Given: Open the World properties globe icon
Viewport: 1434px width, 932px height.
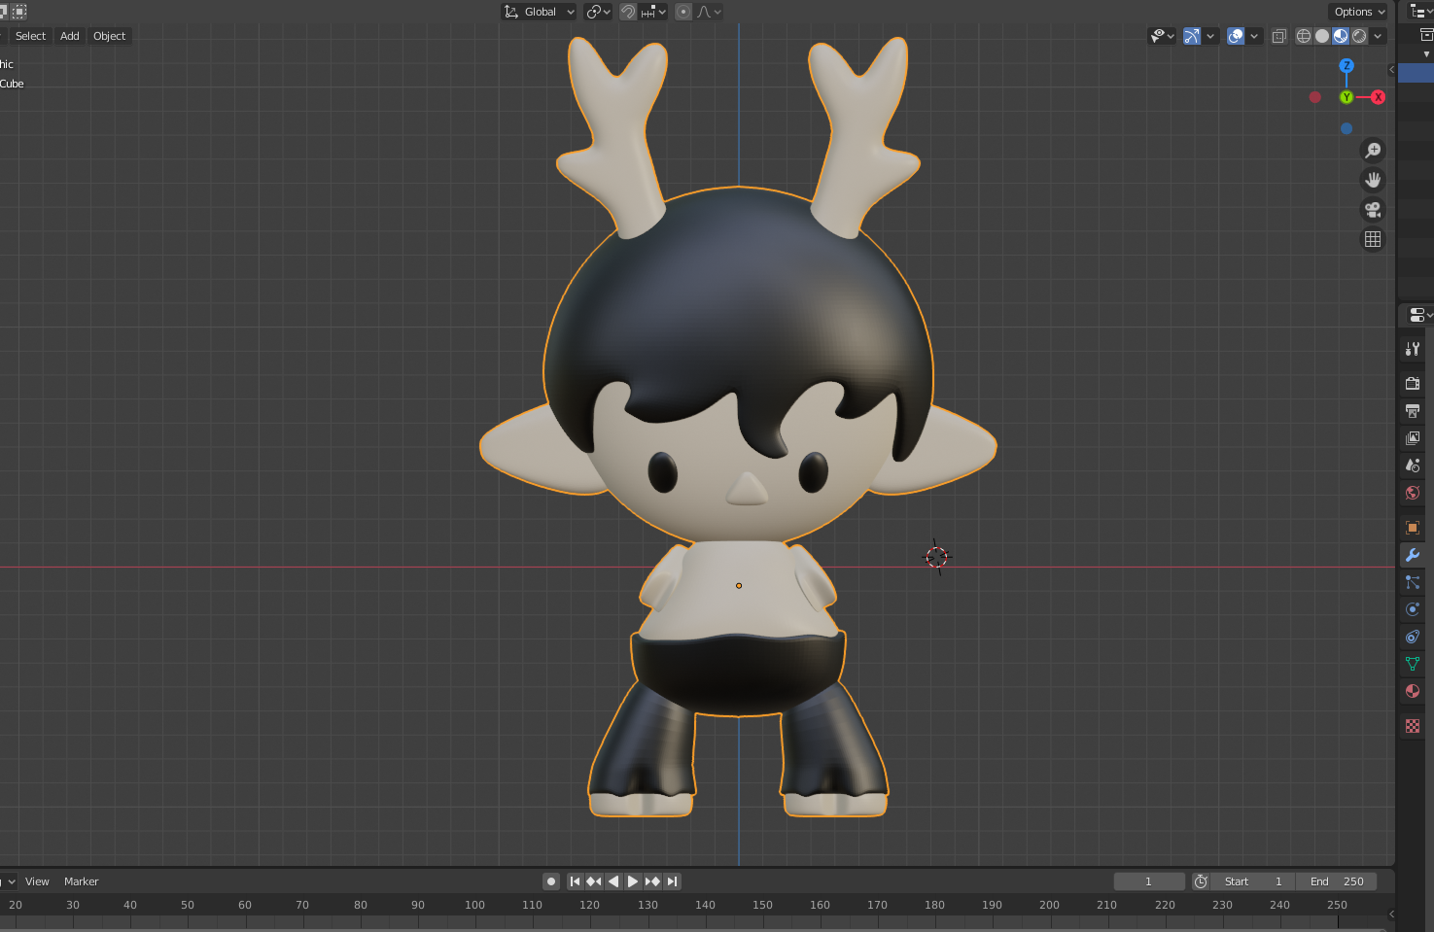Looking at the screenshot, I should pyautogui.click(x=1412, y=493).
